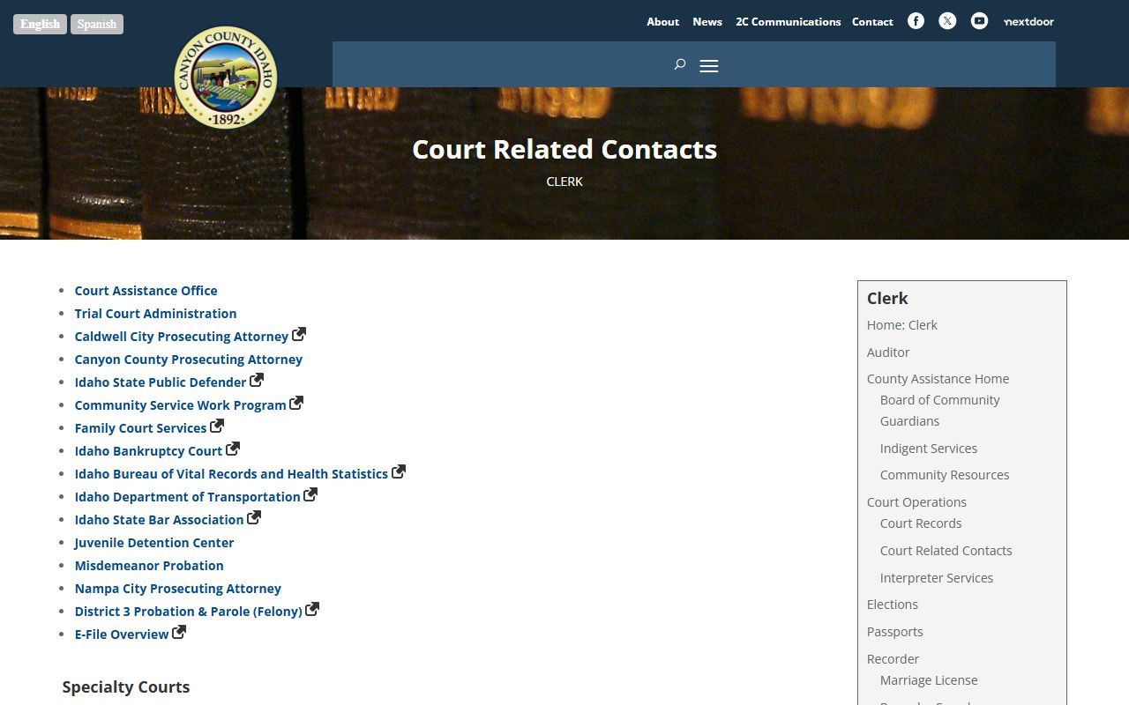Open the About menu item
The image size is (1129, 705).
click(663, 22)
